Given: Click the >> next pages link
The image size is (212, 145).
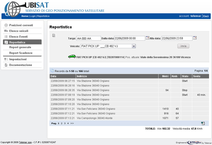Looking at the screenshot, I should tap(72, 123).
